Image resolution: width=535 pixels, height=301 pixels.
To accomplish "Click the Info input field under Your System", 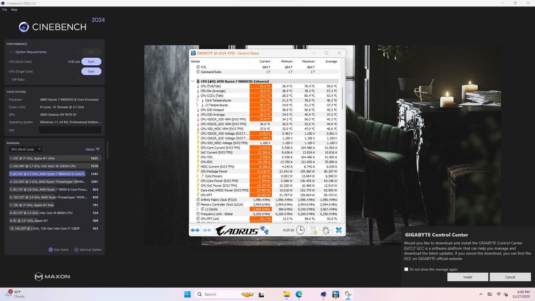I will pos(70,130).
